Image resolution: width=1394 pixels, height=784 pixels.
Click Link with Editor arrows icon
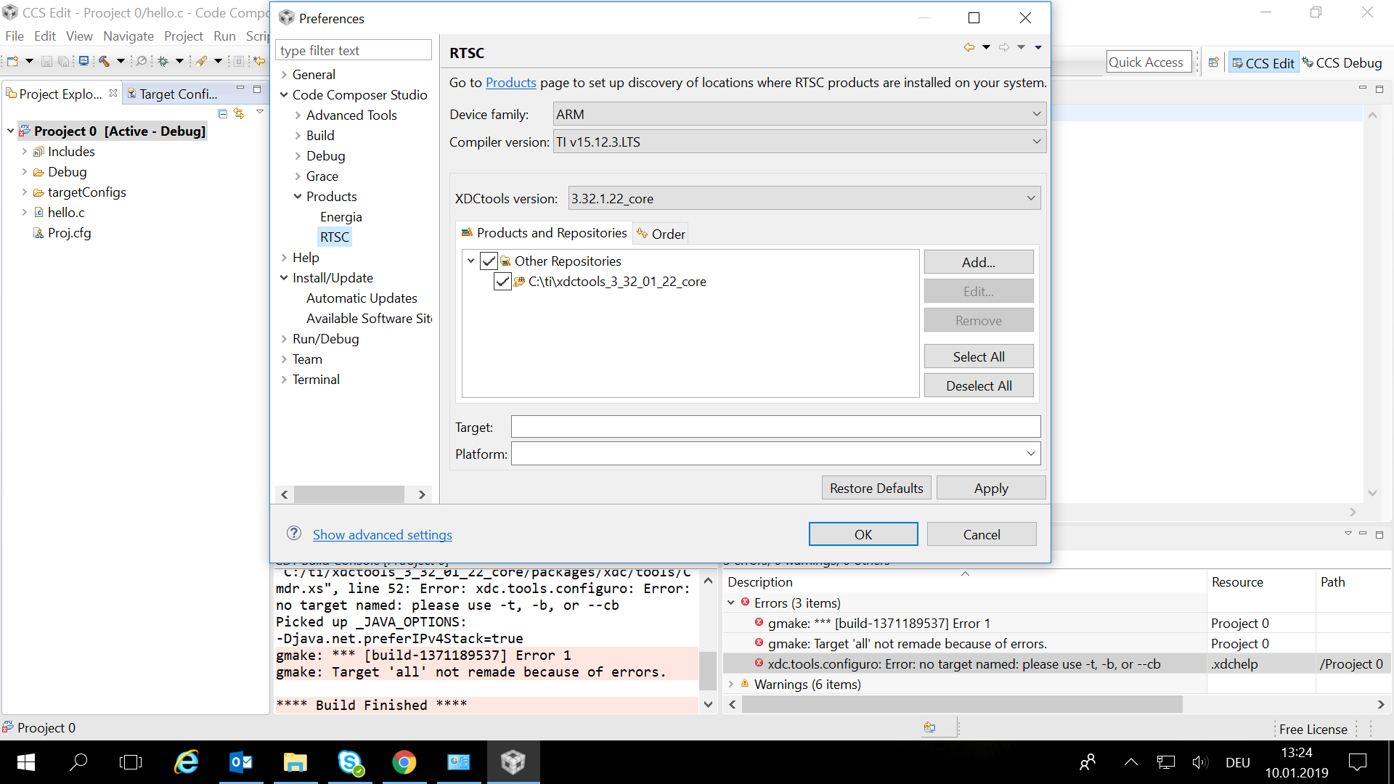[239, 114]
